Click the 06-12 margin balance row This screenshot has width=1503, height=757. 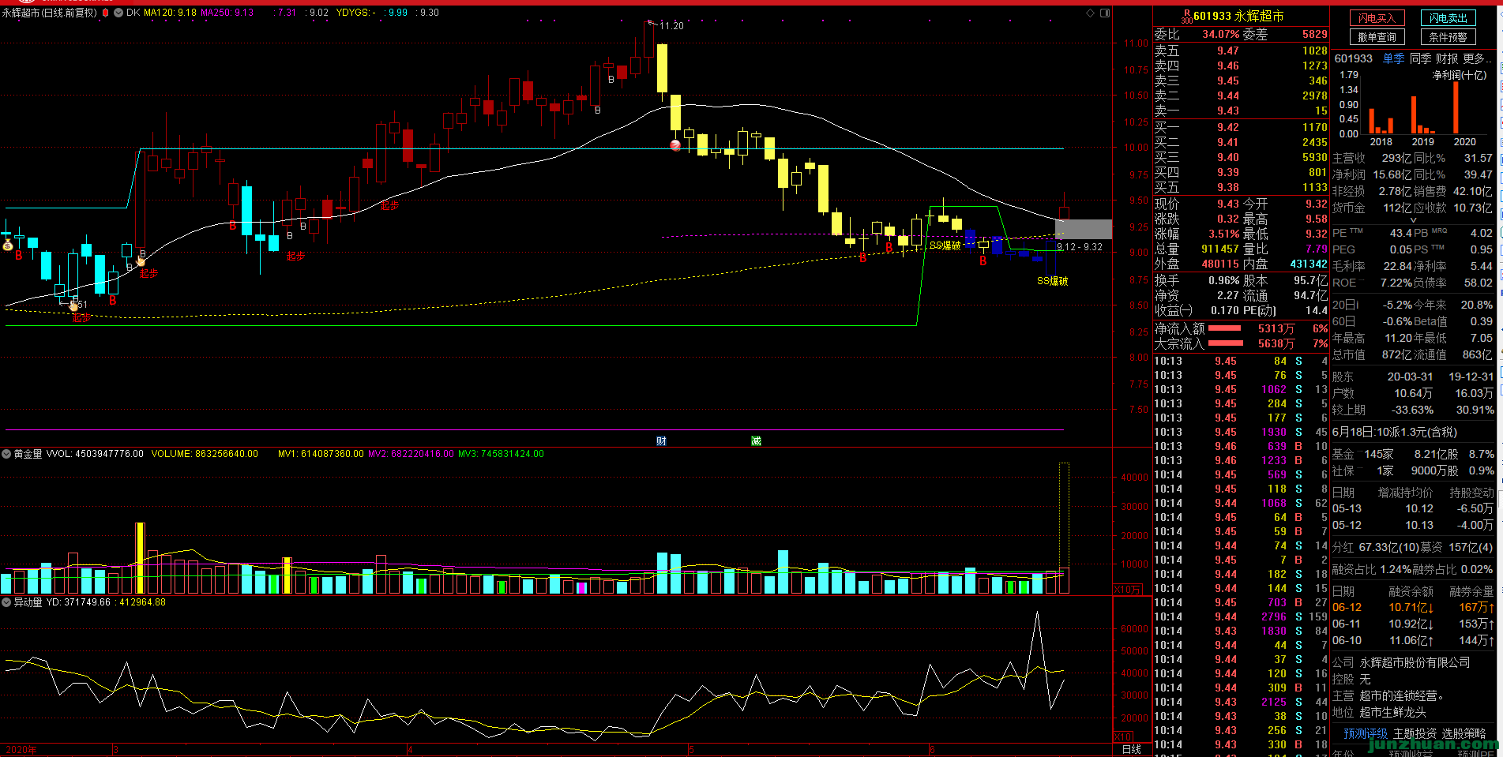click(x=1413, y=607)
